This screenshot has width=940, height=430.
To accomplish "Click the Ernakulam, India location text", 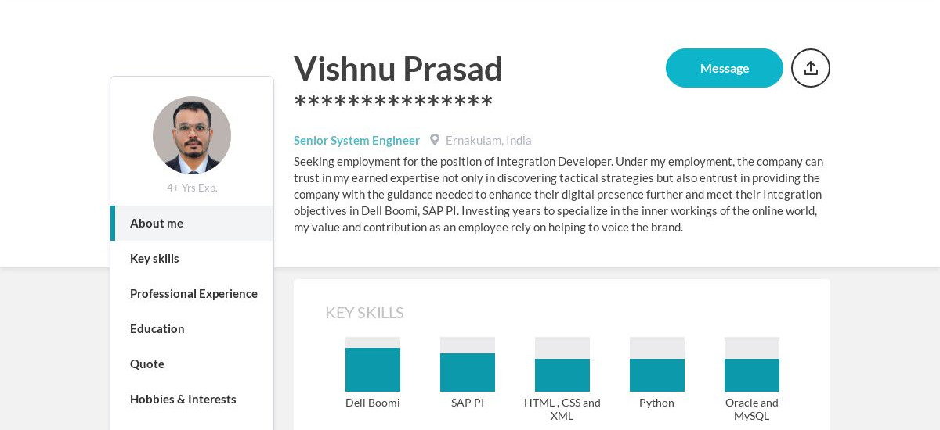I will [489, 140].
